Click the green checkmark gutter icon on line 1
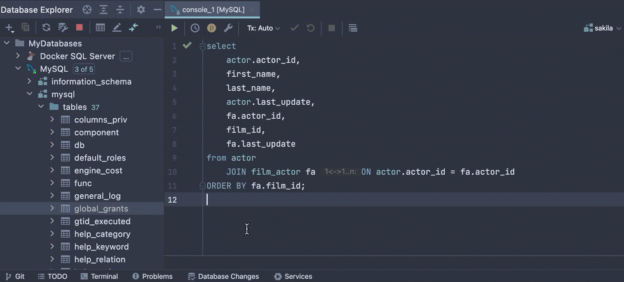624x282 pixels. [187, 45]
